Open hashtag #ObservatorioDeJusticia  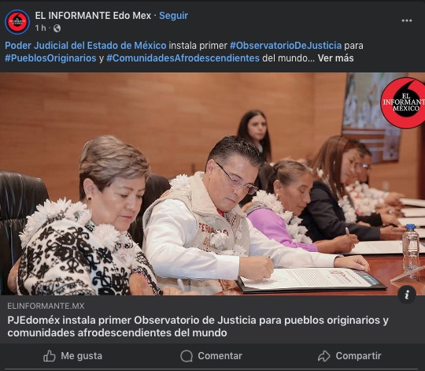pos(286,45)
